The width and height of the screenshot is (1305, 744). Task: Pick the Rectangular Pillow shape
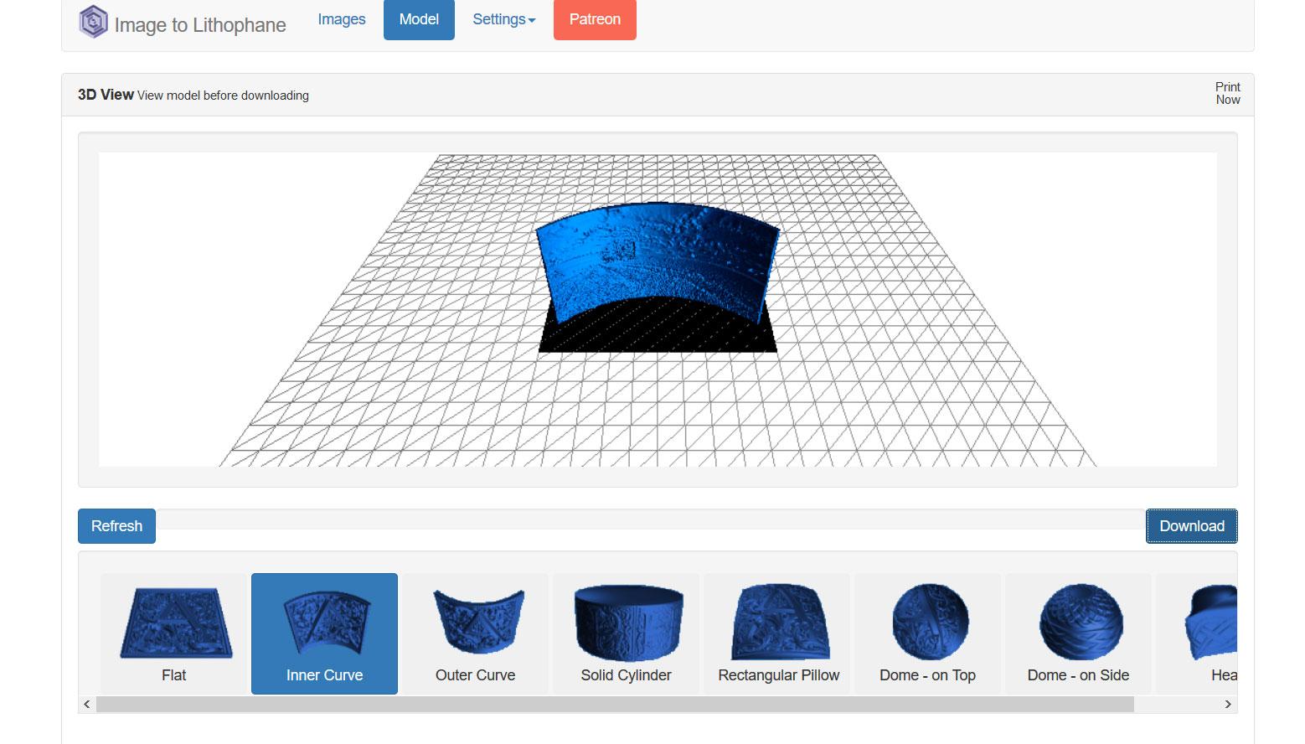777,633
